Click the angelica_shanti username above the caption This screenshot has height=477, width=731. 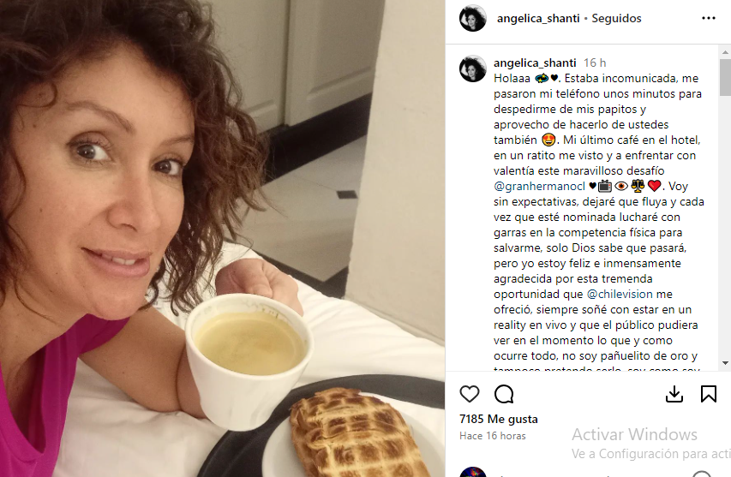point(535,63)
